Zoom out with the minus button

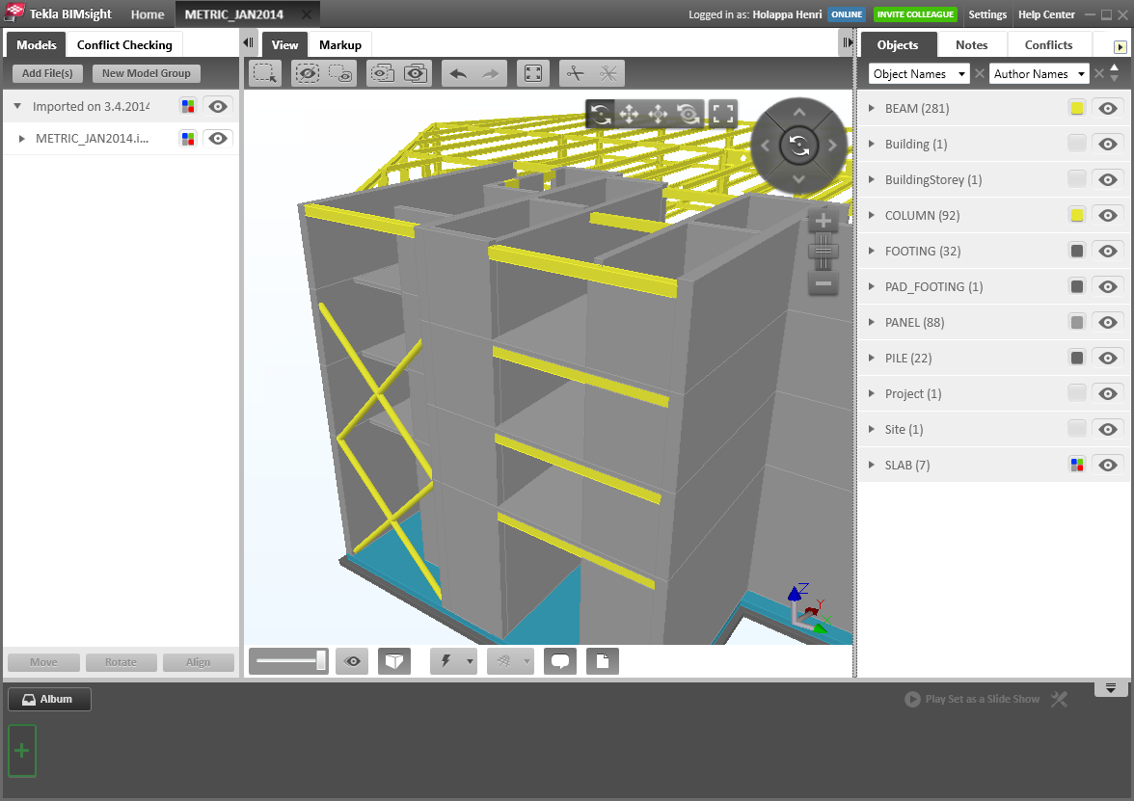point(823,283)
